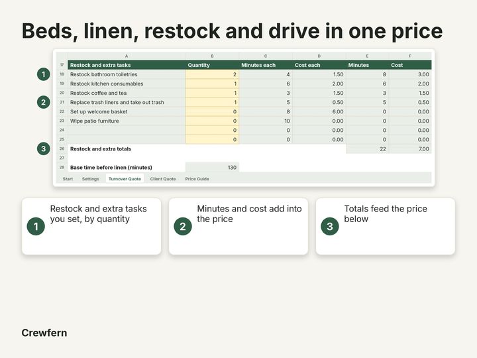Select column F header
The image size is (477, 358).
tap(410, 56)
